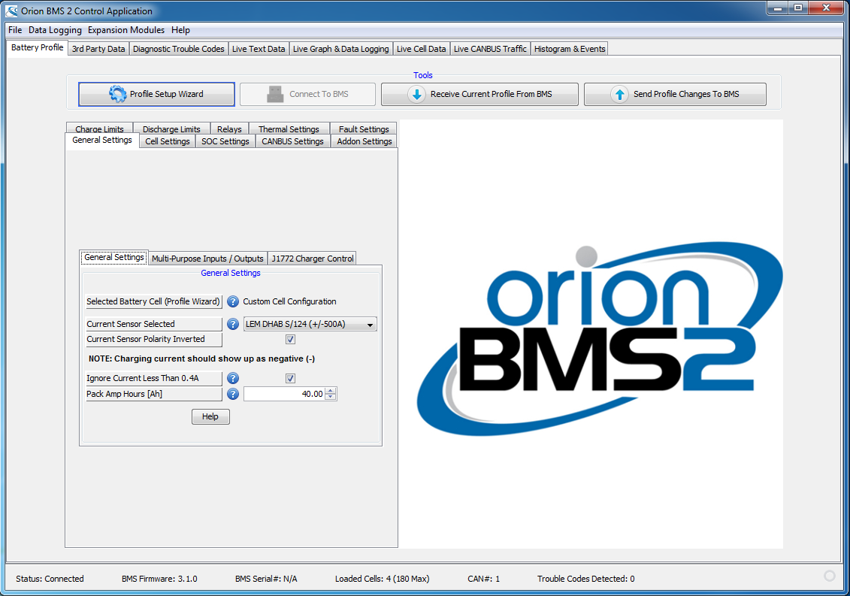Switch to the 3rd Party Data tab

click(98, 49)
